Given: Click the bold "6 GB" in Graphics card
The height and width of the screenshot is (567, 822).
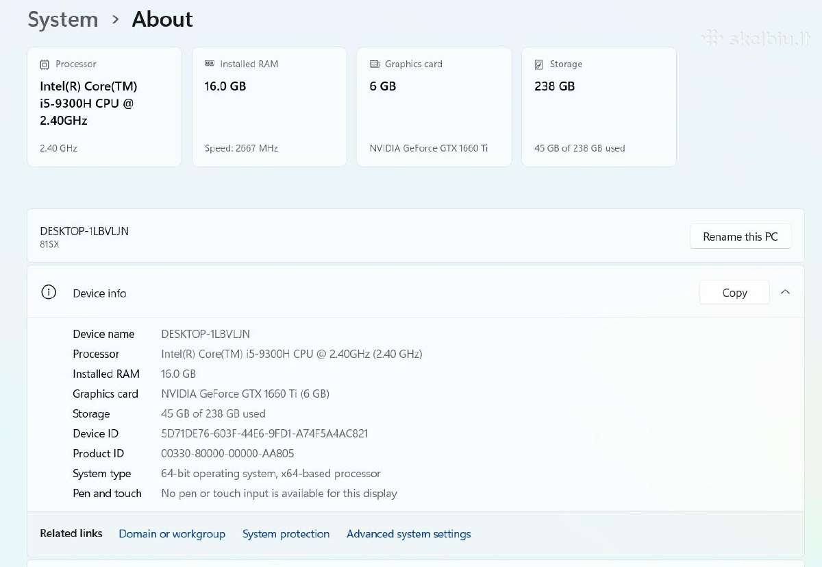Looking at the screenshot, I should point(383,86).
